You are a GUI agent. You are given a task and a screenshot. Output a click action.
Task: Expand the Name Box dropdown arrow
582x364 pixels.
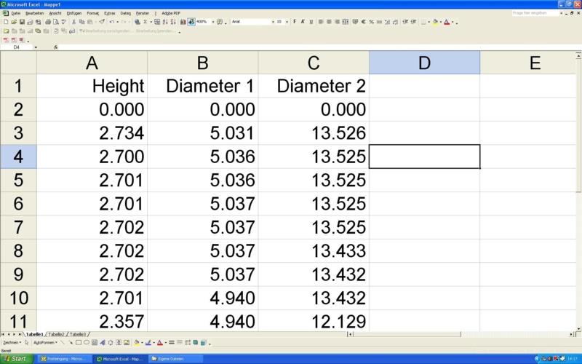point(36,47)
